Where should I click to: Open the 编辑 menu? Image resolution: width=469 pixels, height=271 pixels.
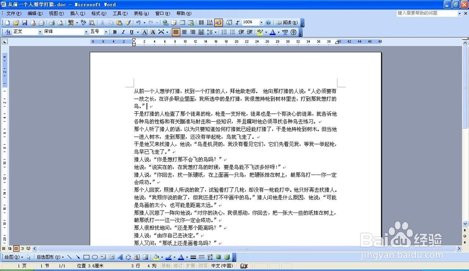35,14
